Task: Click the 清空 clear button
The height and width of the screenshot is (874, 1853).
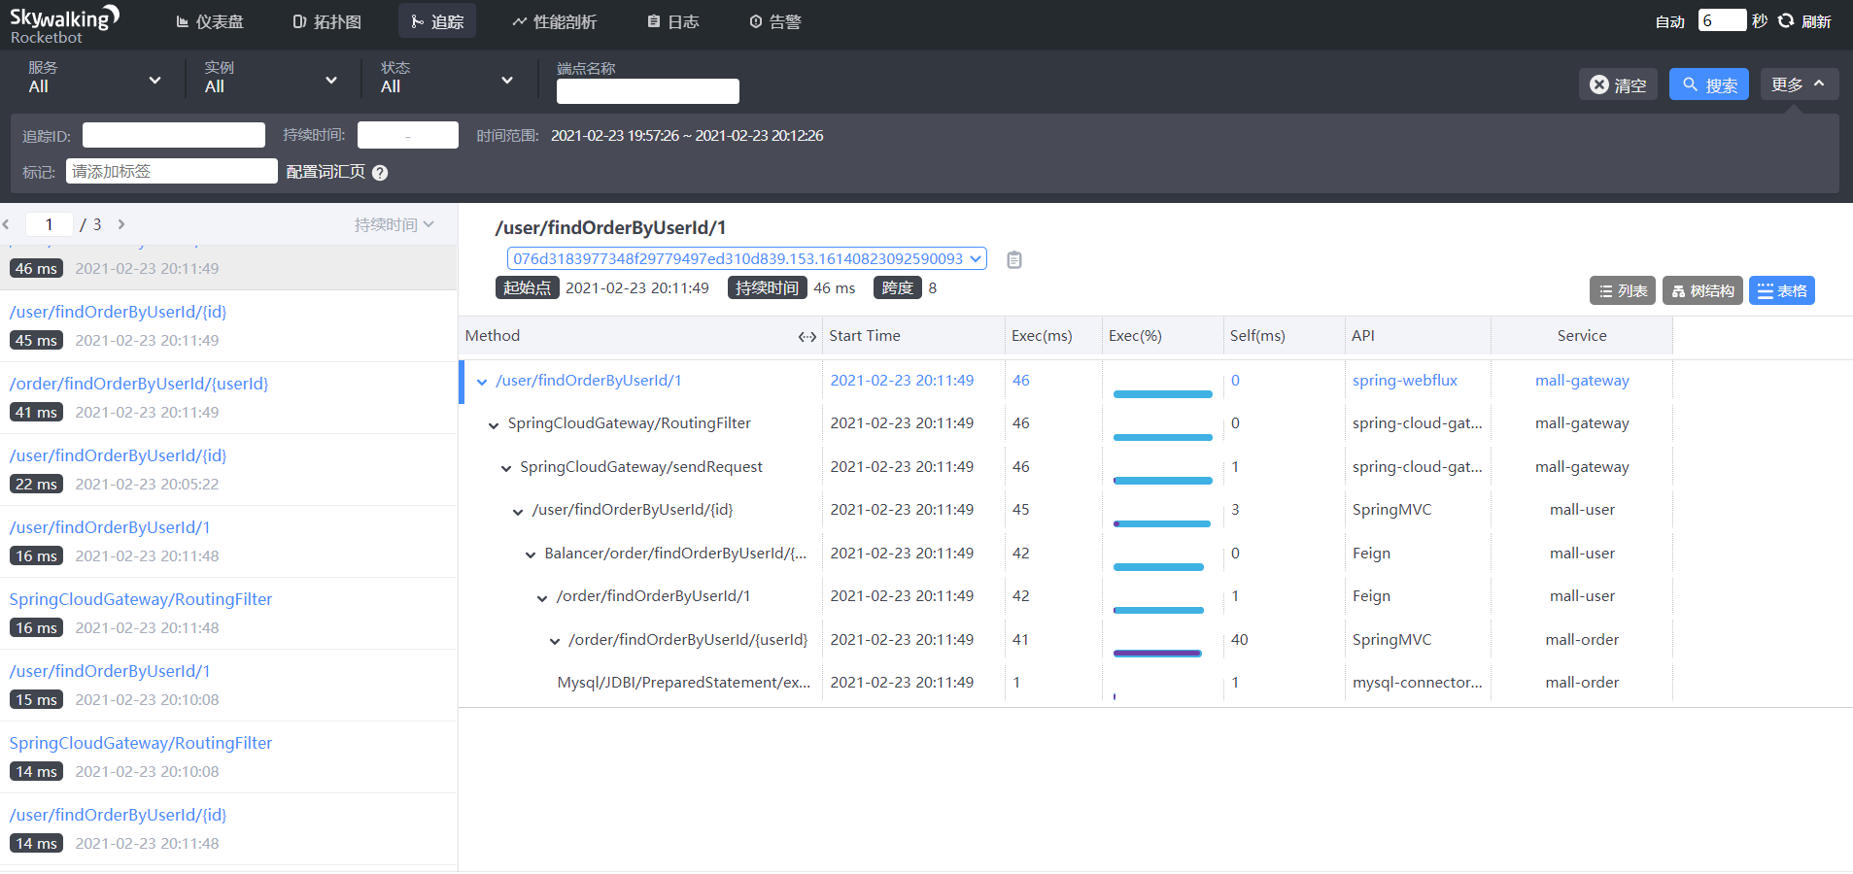Action: [x=1618, y=84]
